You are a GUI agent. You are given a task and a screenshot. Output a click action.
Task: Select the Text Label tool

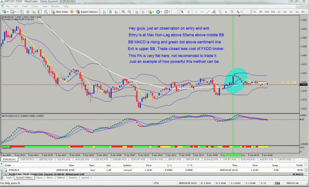coord(232,12)
